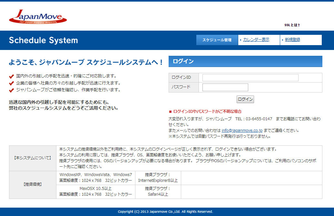Click the パスワード field label
334x216 pixels.
[181, 87]
